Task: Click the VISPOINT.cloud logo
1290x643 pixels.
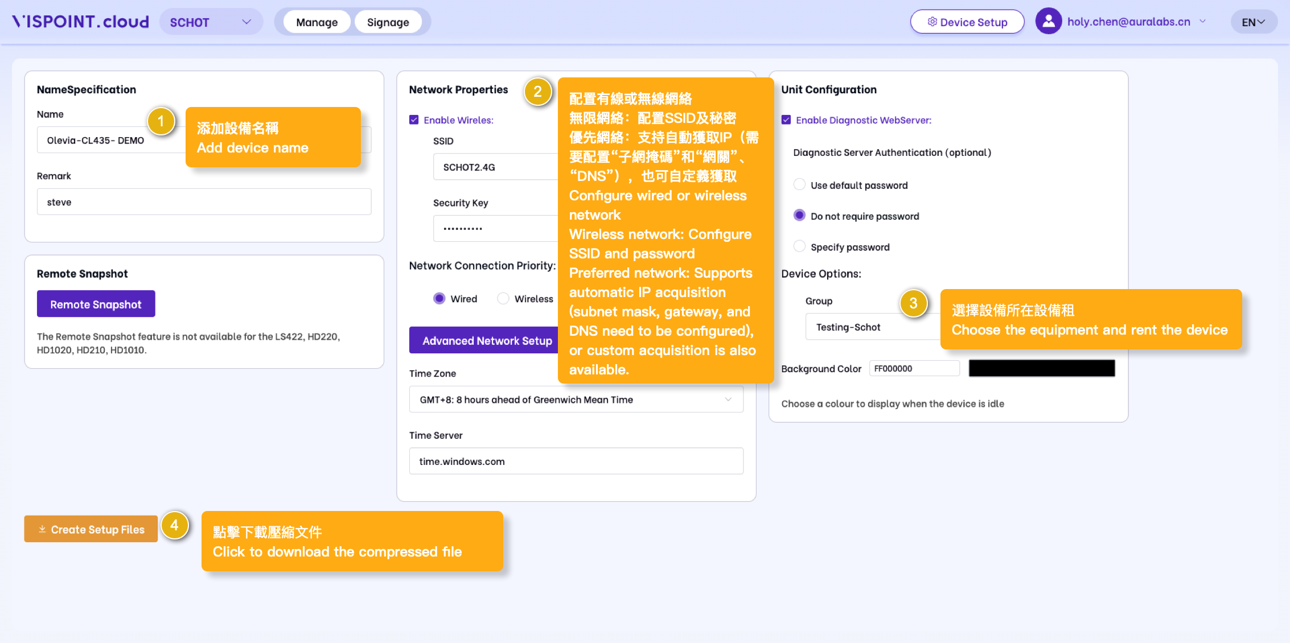Action: tap(80, 22)
